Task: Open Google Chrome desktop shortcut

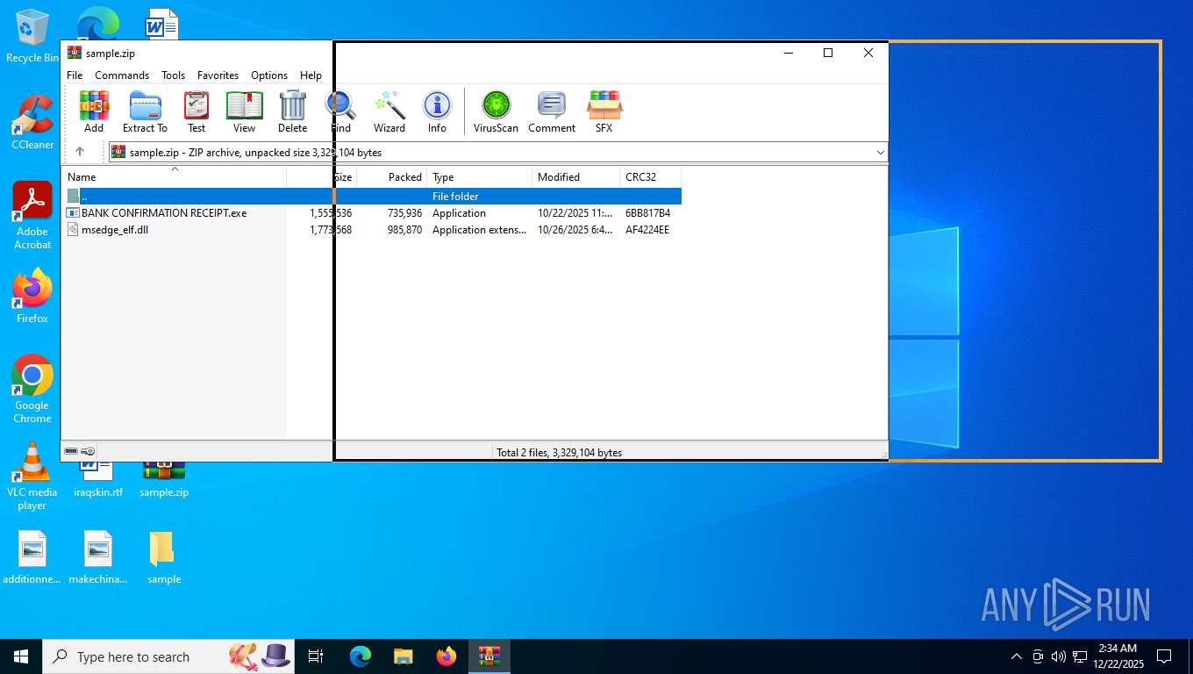Action: (32, 389)
